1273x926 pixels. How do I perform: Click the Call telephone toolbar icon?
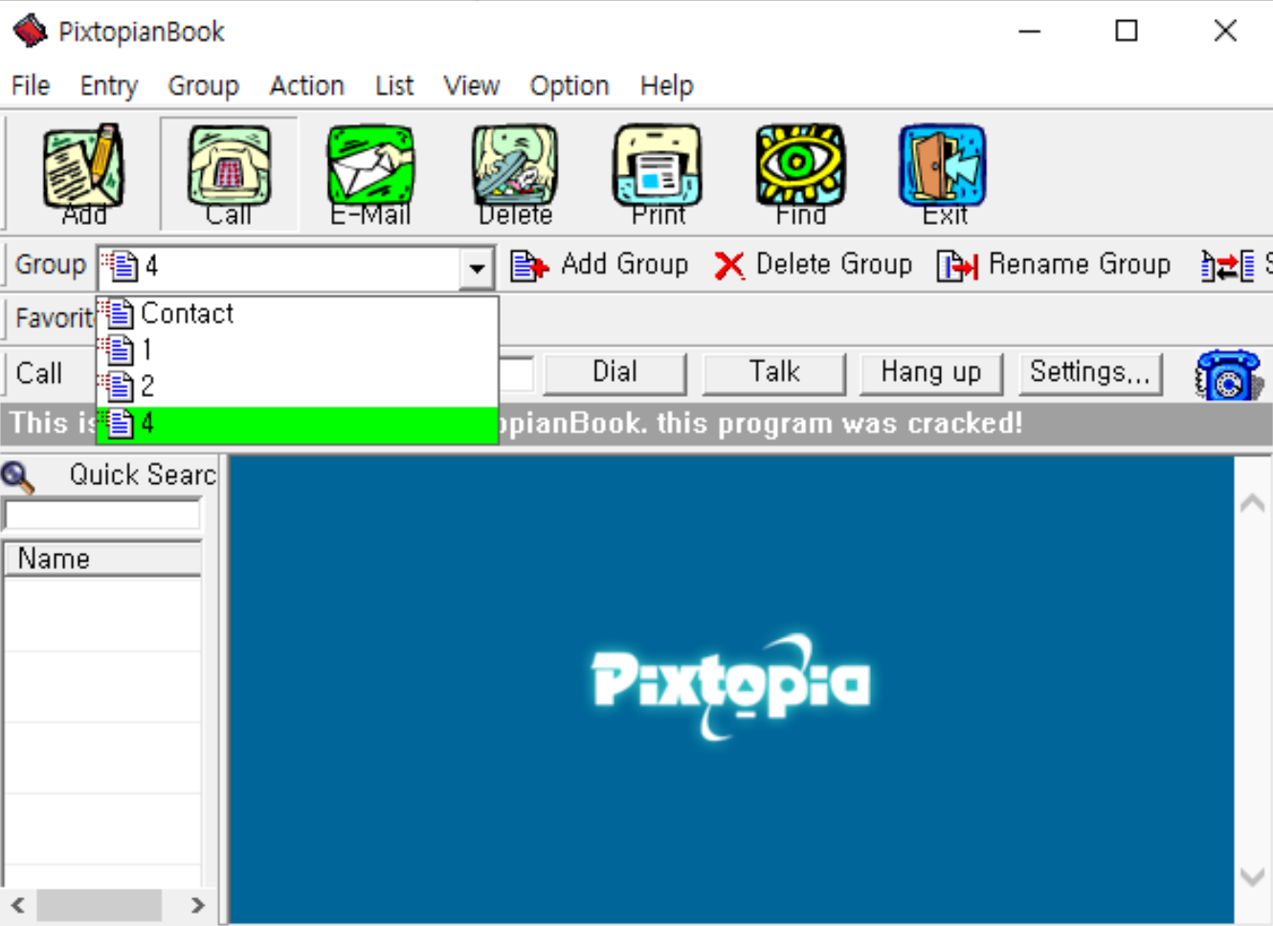point(229,174)
